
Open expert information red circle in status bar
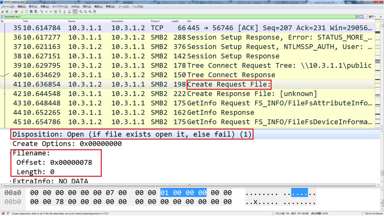click(3, 213)
